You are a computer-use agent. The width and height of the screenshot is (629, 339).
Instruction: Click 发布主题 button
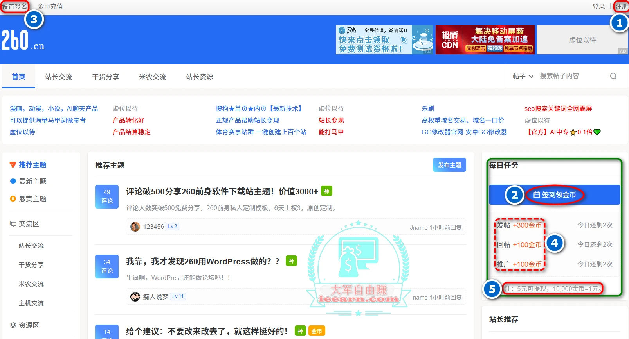click(449, 165)
